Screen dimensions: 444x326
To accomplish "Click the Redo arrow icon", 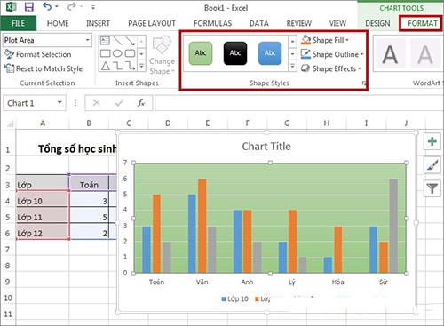I will coord(72,6).
